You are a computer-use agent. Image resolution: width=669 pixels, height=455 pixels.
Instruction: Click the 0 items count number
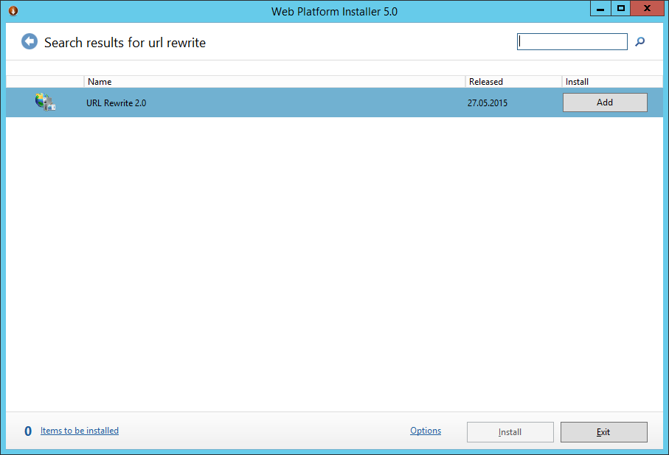[x=28, y=431]
